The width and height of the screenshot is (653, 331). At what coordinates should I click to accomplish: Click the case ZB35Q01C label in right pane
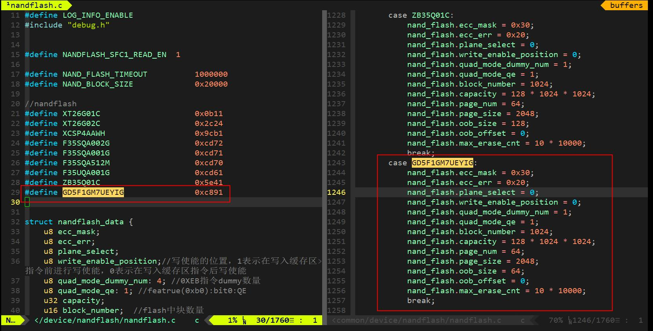(x=421, y=15)
